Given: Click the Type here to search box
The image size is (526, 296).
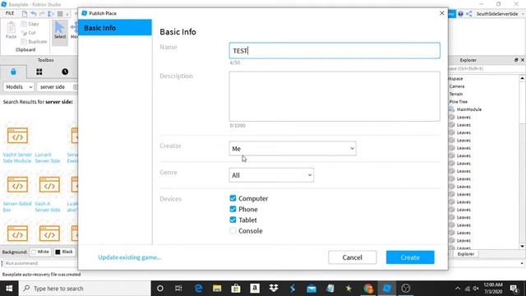Looking at the screenshot, I should click(85, 289).
